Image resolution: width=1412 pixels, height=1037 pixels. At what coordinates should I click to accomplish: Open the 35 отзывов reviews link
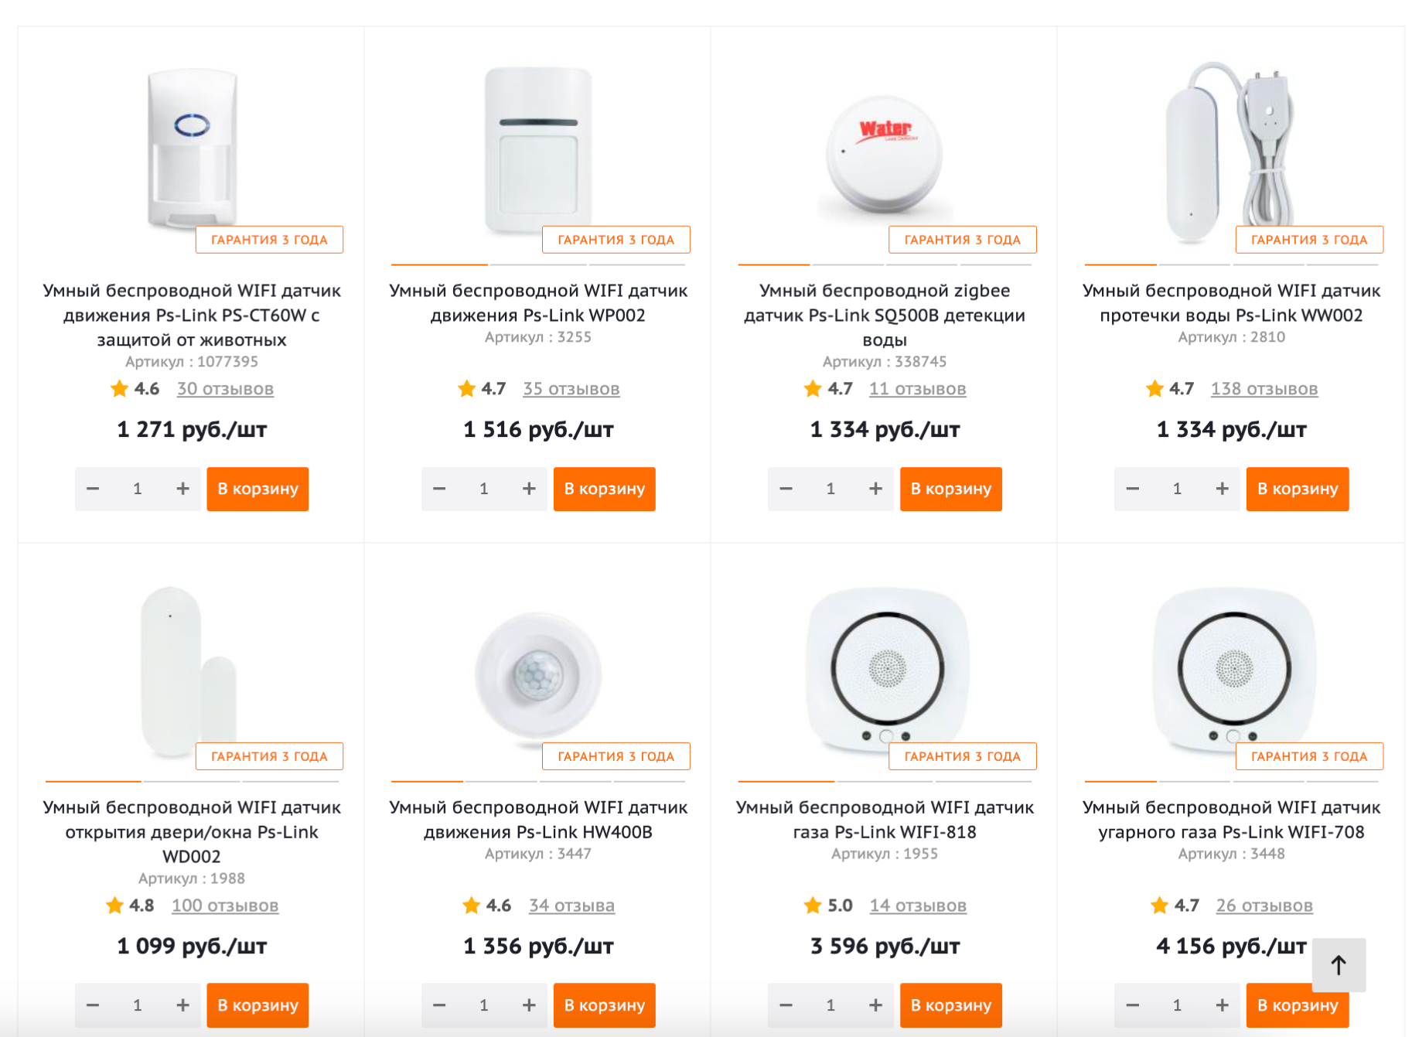[571, 389]
